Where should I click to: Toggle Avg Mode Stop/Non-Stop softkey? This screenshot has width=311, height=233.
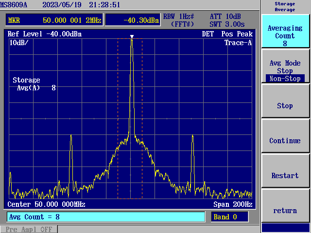(x=285, y=66)
